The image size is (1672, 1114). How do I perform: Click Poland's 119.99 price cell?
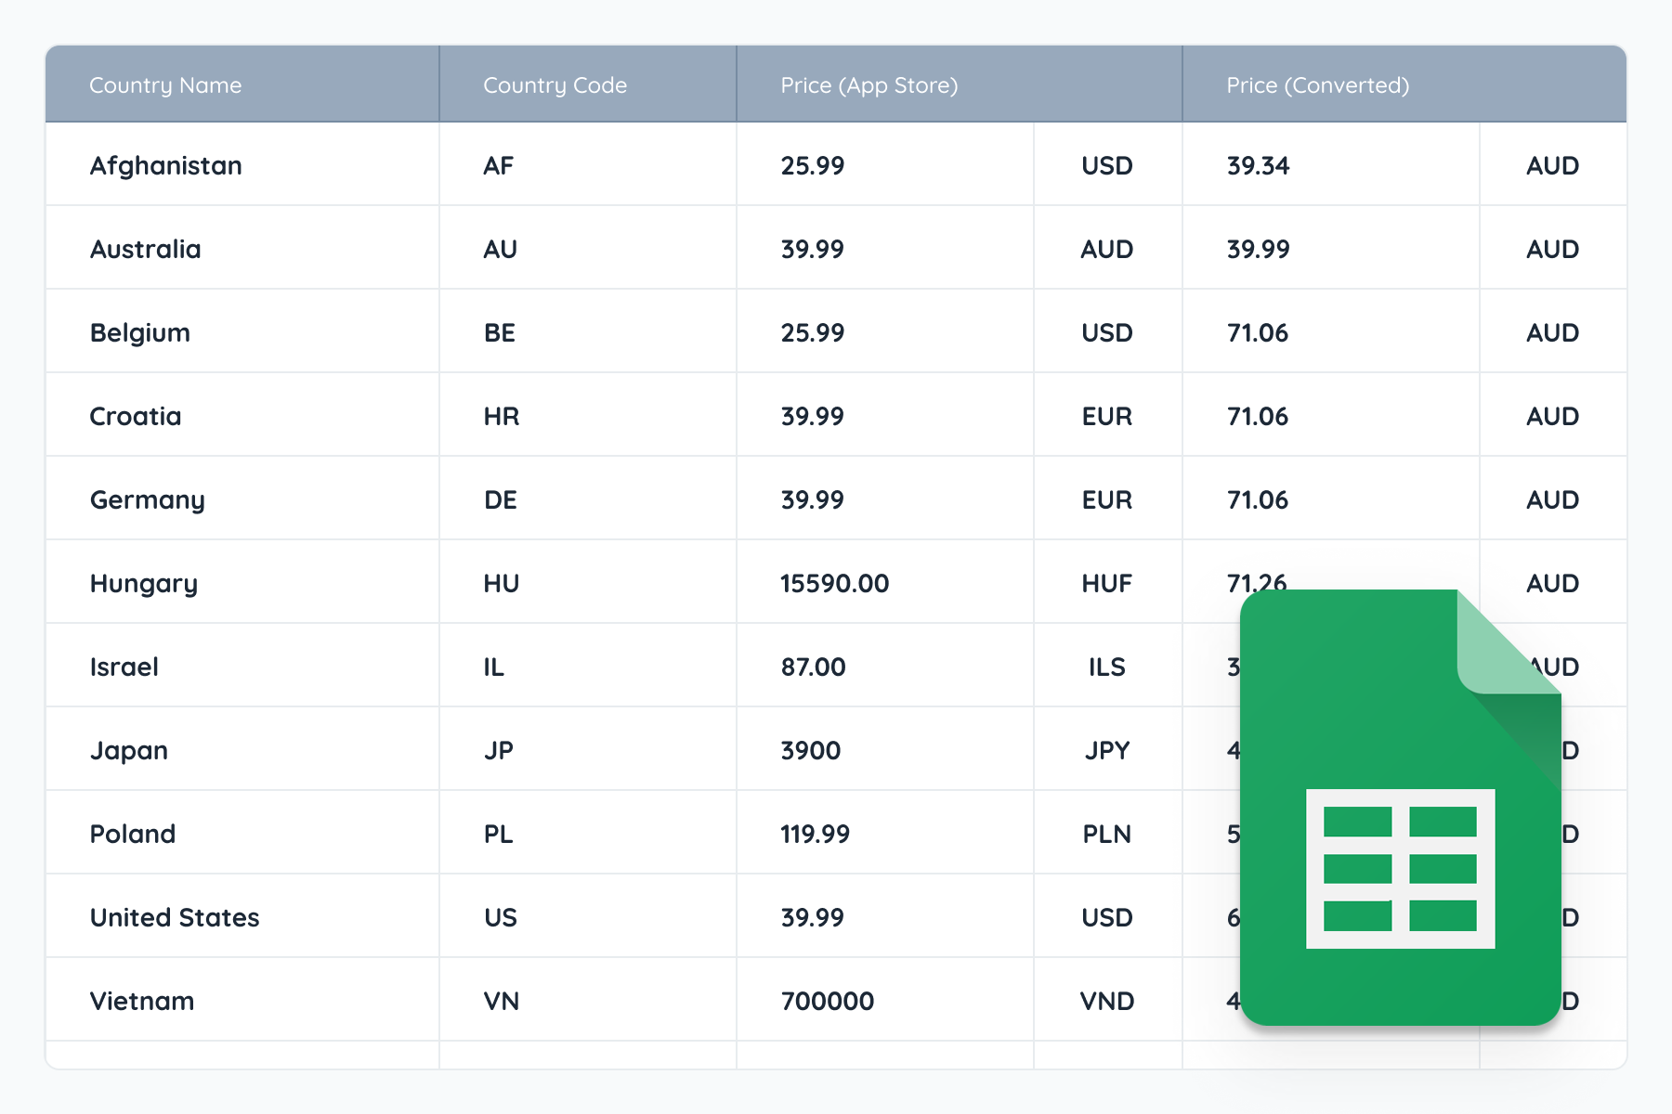click(815, 834)
